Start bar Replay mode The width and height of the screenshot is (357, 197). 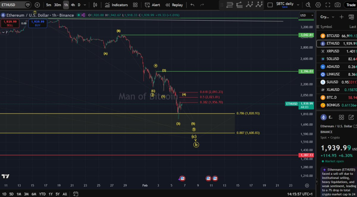pos(174,5)
